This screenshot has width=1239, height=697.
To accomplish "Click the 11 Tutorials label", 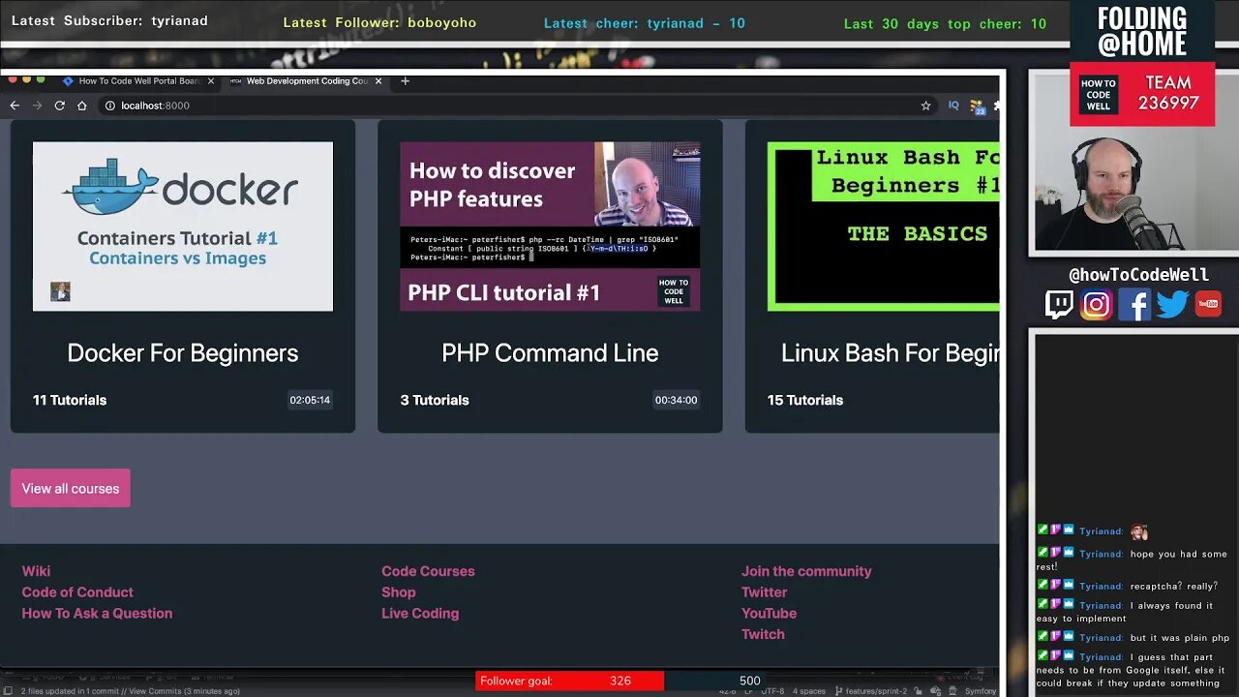I will tap(70, 400).
